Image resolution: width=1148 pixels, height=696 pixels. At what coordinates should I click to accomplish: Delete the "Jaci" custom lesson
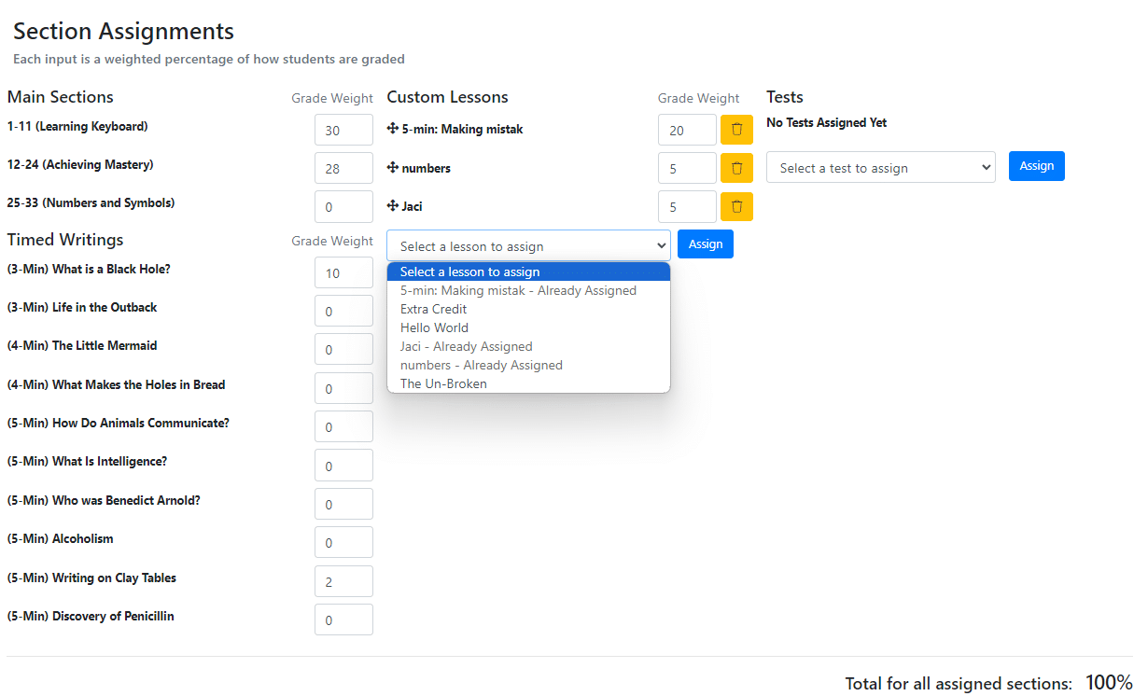(736, 206)
